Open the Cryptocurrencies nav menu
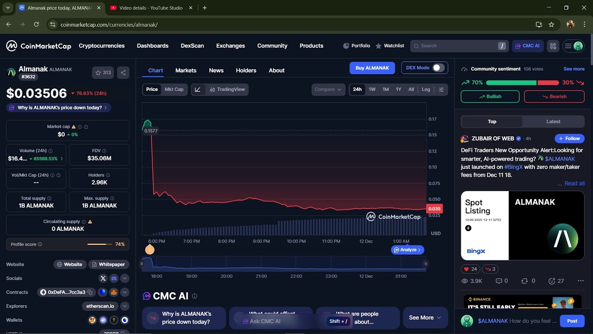Image resolution: width=593 pixels, height=334 pixels. click(101, 46)
